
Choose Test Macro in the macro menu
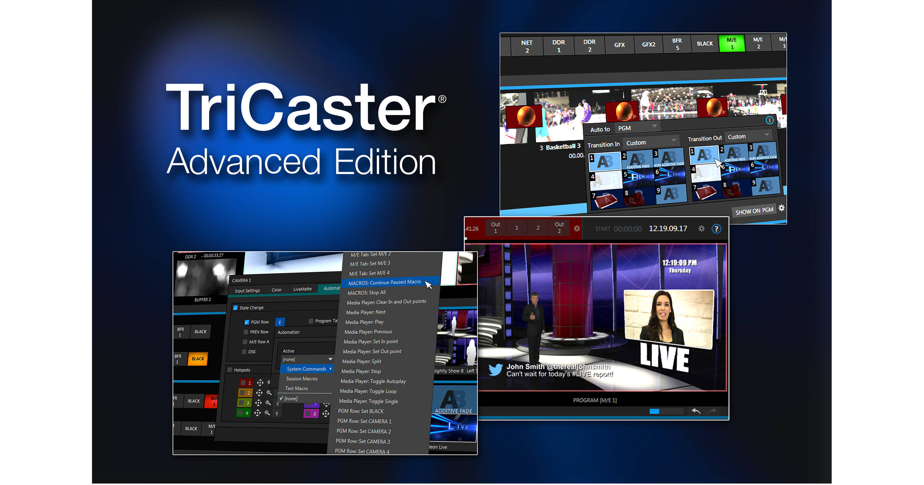(x=296, y=388)
